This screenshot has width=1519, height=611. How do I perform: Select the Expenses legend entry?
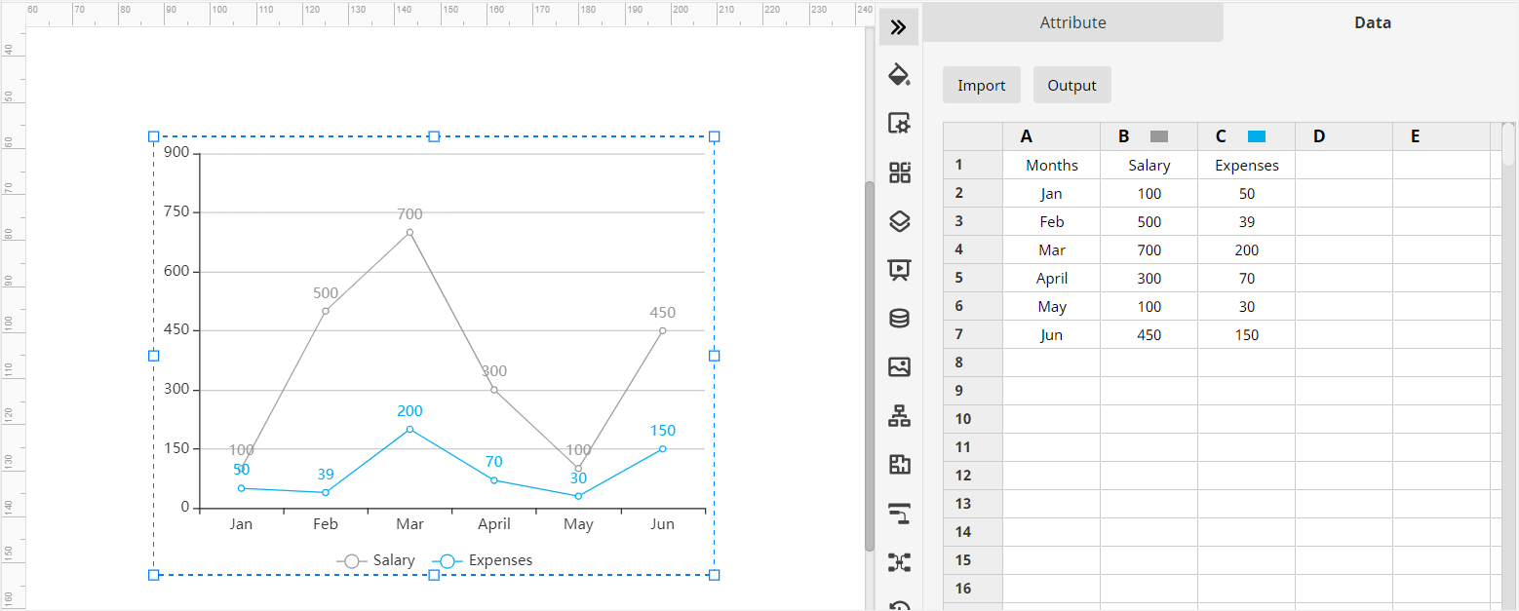click(x=499, y=559)
